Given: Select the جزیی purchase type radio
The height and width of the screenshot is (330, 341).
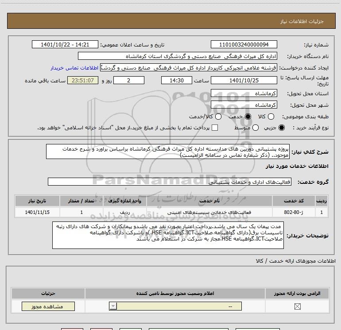Looking at the screenshot, I should pos(281,128).
